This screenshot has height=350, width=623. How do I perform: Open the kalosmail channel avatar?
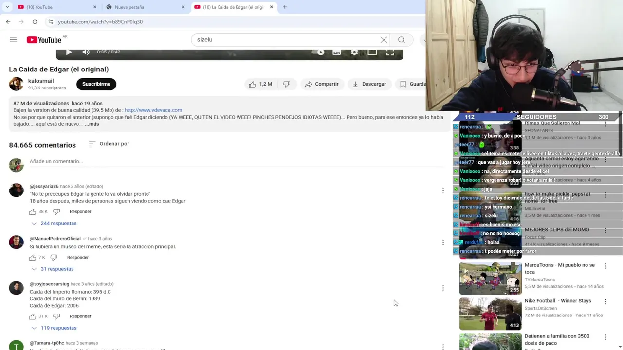16,84
